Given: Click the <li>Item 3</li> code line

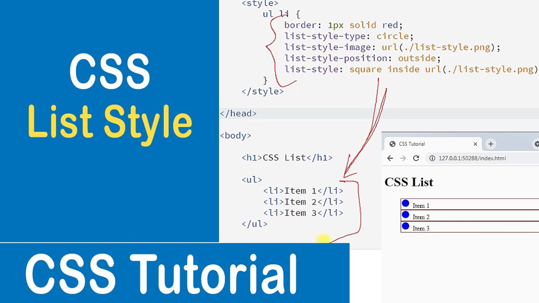Looking at the screenshot, I should tap(303, 213).
